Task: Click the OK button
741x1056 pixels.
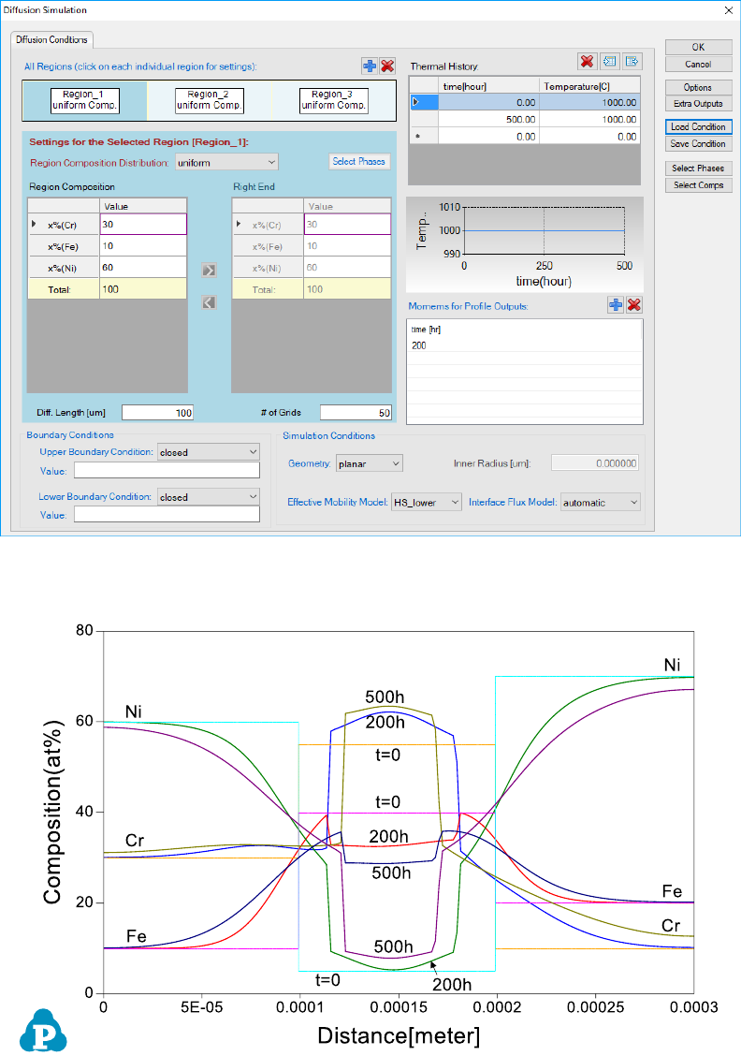Action: point(699,47)
